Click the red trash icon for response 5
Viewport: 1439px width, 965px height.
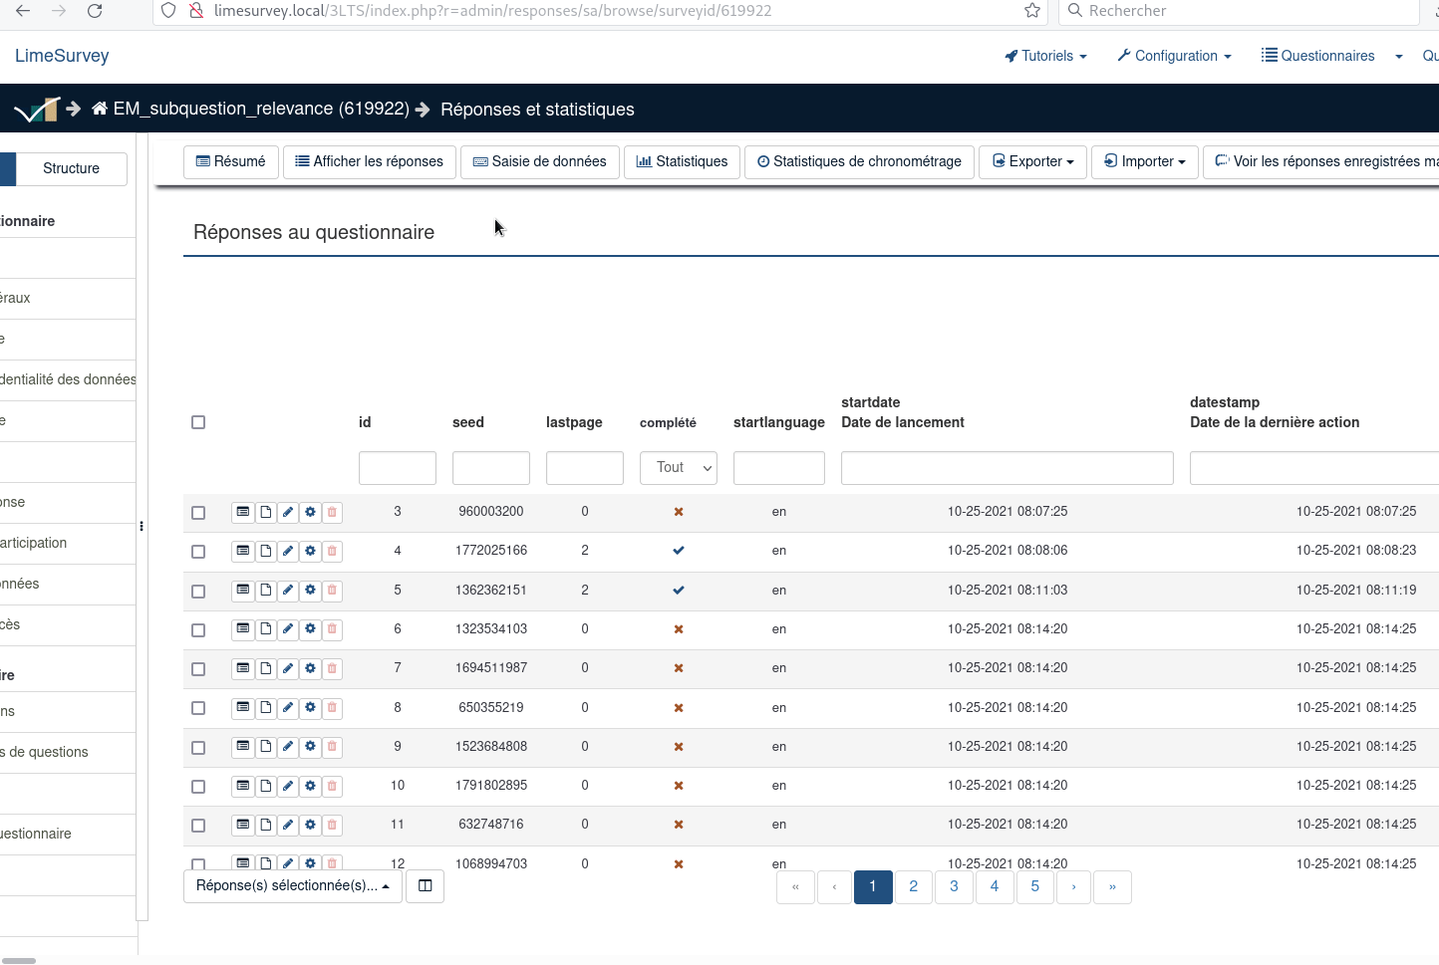[332, 591]
